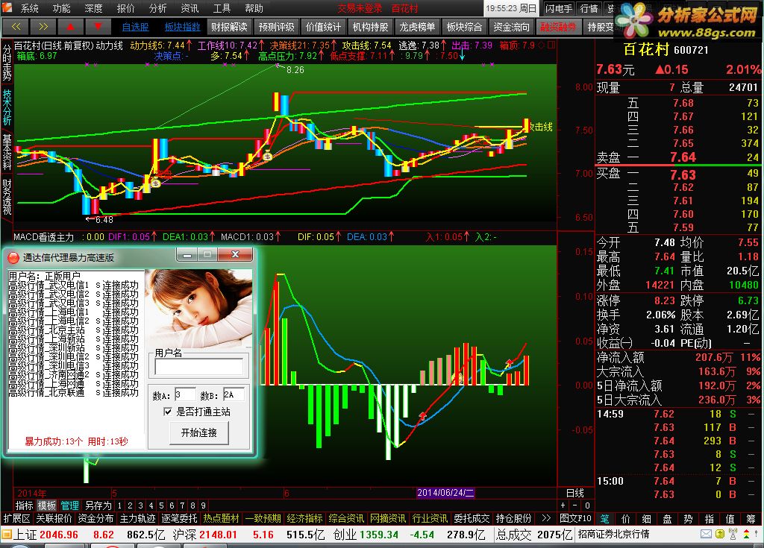The image size is (764, 548).
Task: Select template number 5 in bottom row
Action: click(161, 506)
